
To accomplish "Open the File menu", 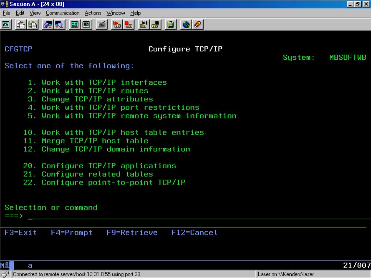I will pyautogui.click(x=7, y=13).
